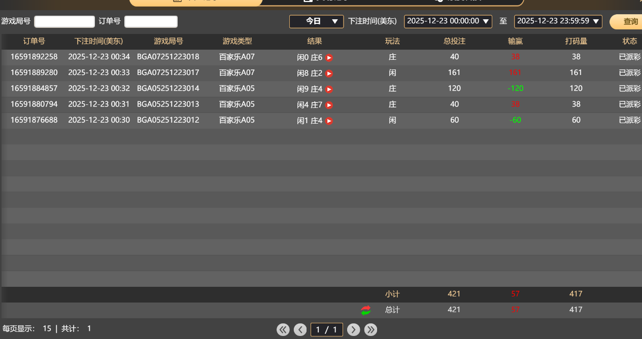Screen dimensions: 642x339
Task: Open the end time 23:59:59 dropdown
Action: pyautogui.click(x=558, y=21)
